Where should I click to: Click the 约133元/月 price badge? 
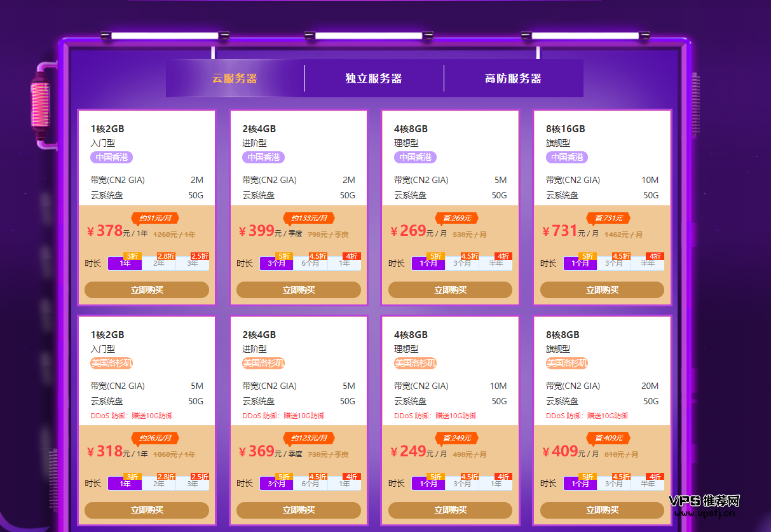pyautogui.click(x=309, y=218)
